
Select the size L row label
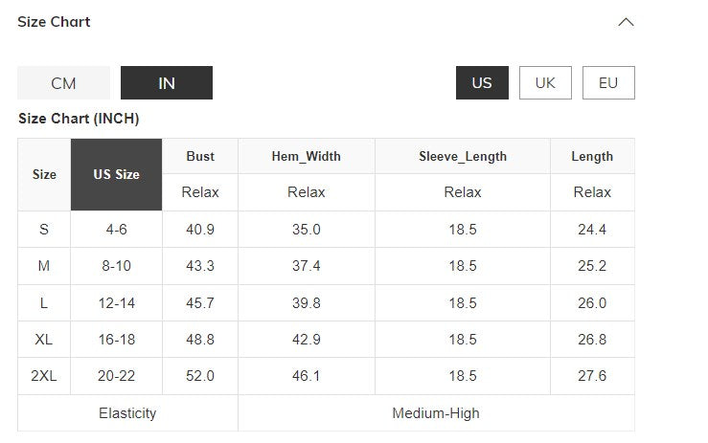(x=44, y=302)
